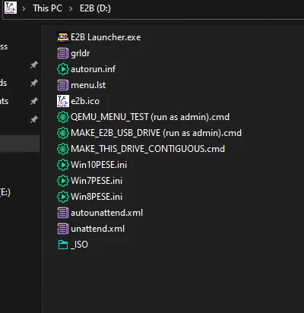Image resolution: width=304 pixels, height=313 pixels.
Task: Click the sidebar drive item ending in E:)
Action: click(x=5, y=192)
